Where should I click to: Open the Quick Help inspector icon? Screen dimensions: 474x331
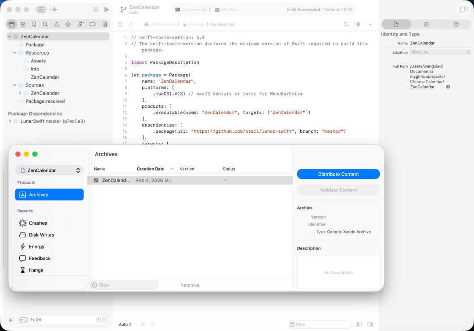(456, 24)
